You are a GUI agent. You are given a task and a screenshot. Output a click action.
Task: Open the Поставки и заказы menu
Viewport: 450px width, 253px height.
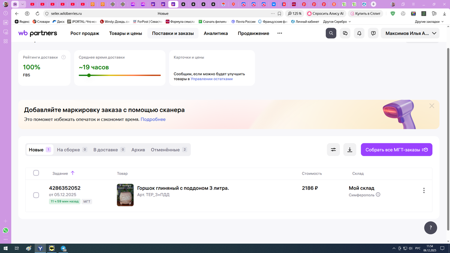tap(173, 33)
